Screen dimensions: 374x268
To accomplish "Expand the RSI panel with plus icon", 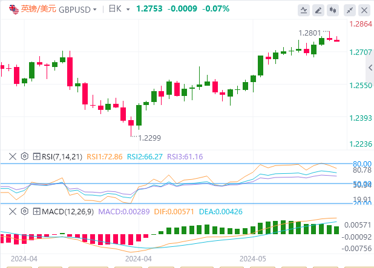I will 36,156.
